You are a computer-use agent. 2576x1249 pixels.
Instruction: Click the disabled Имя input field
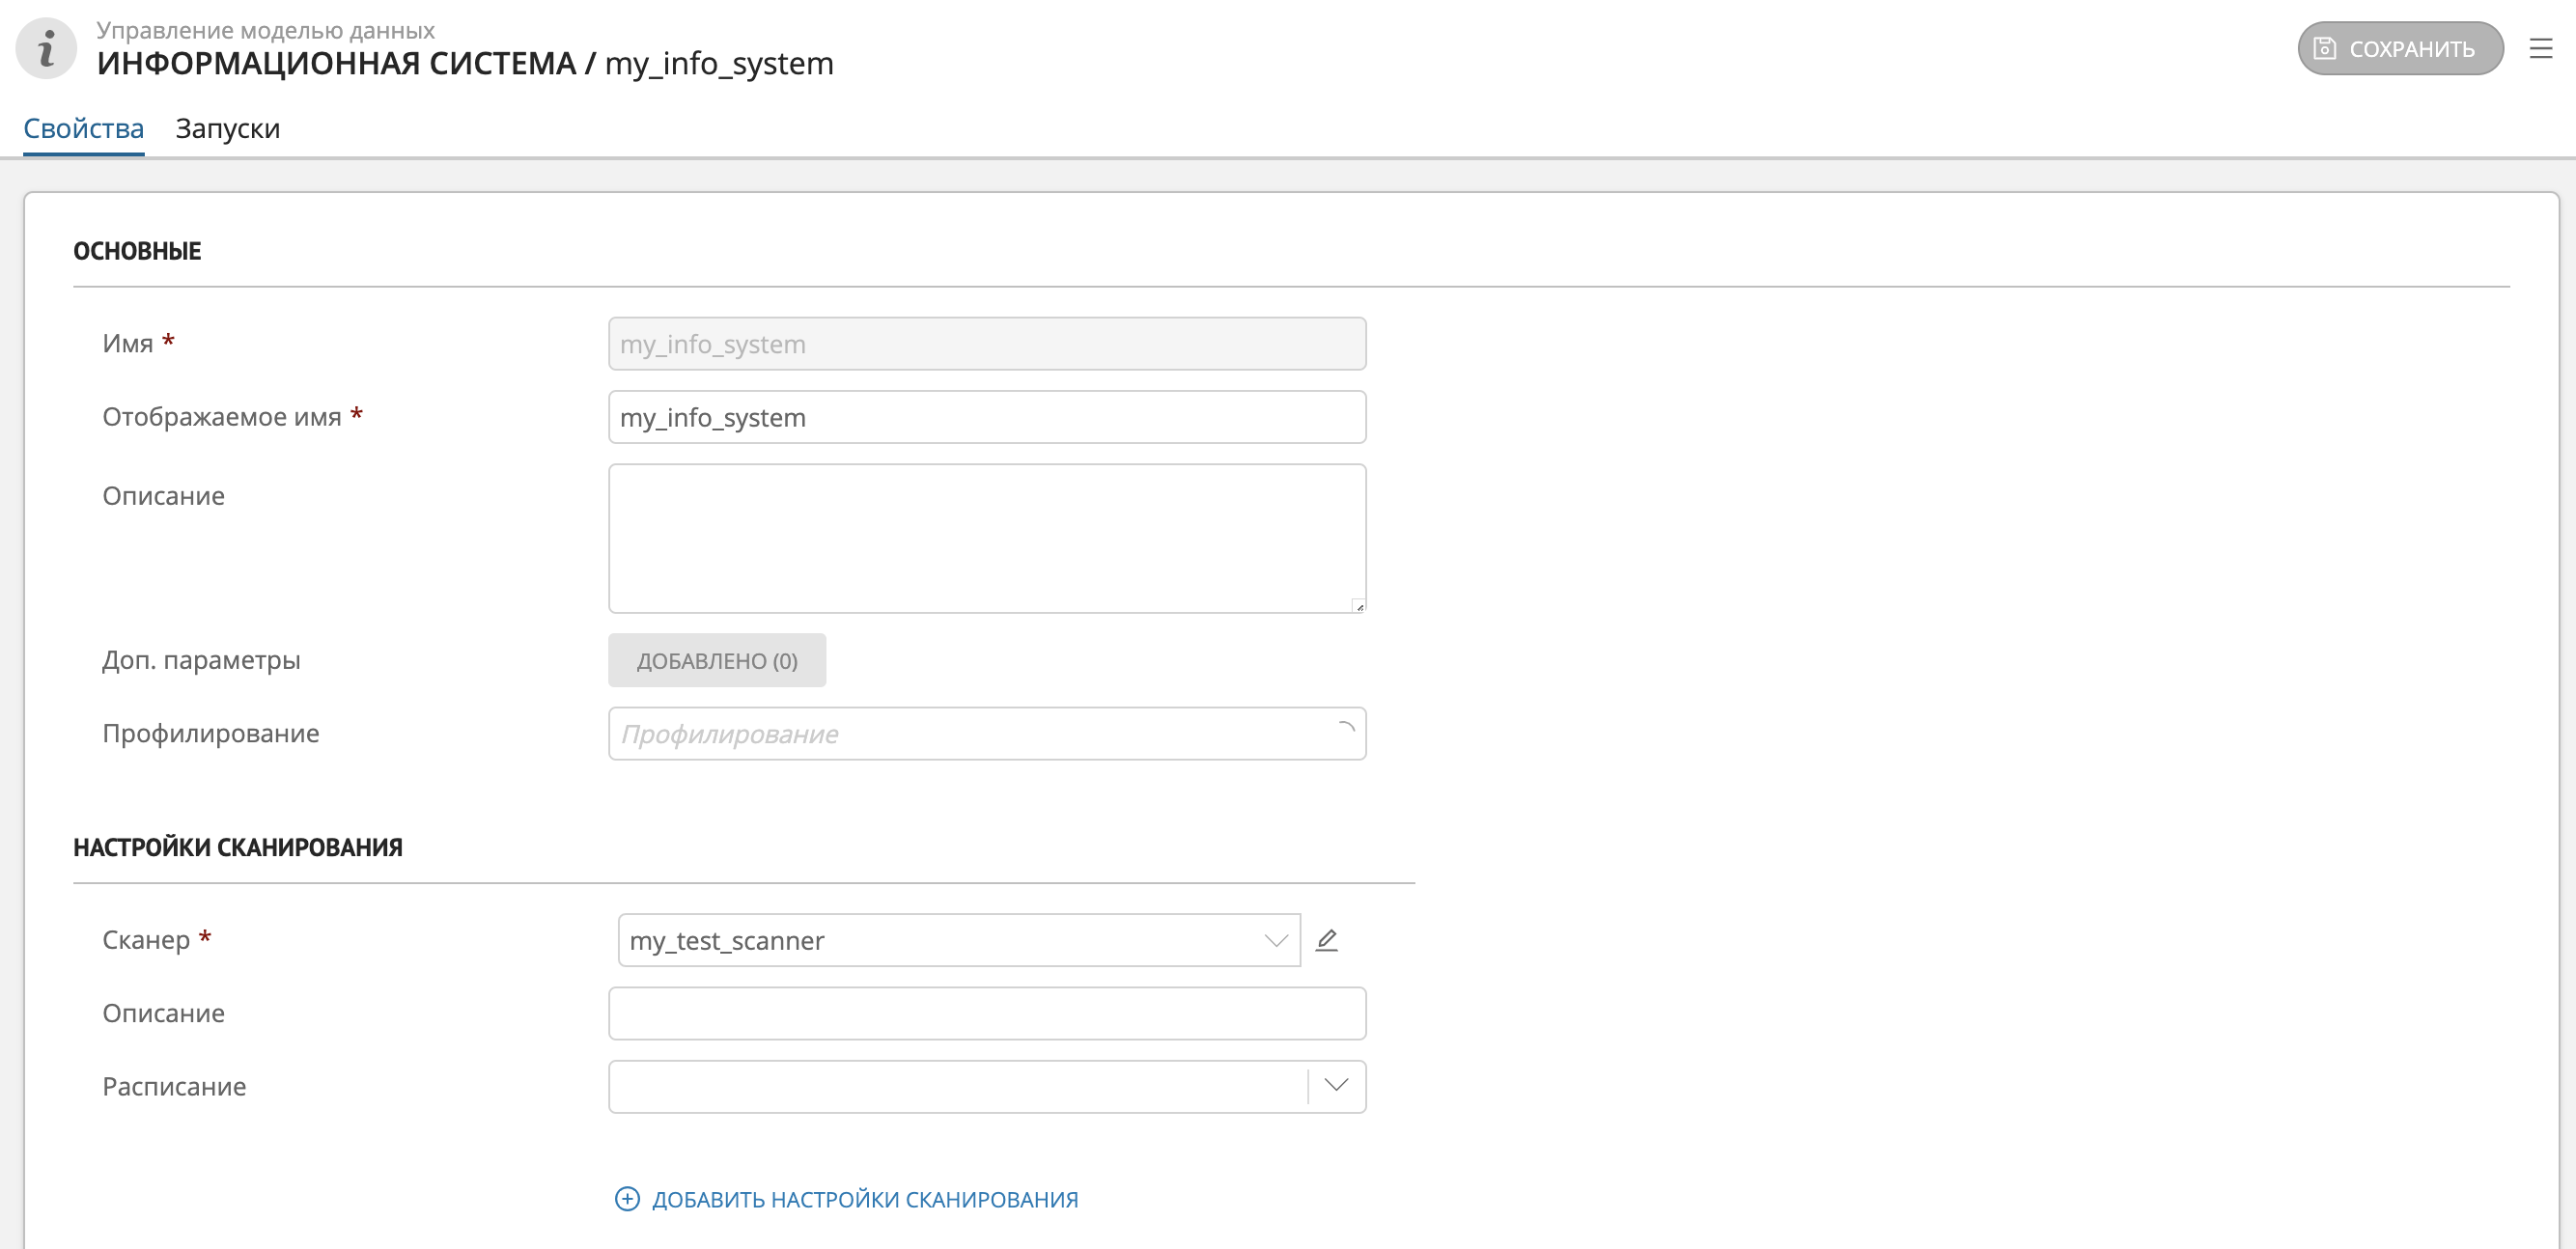[986, 344]
